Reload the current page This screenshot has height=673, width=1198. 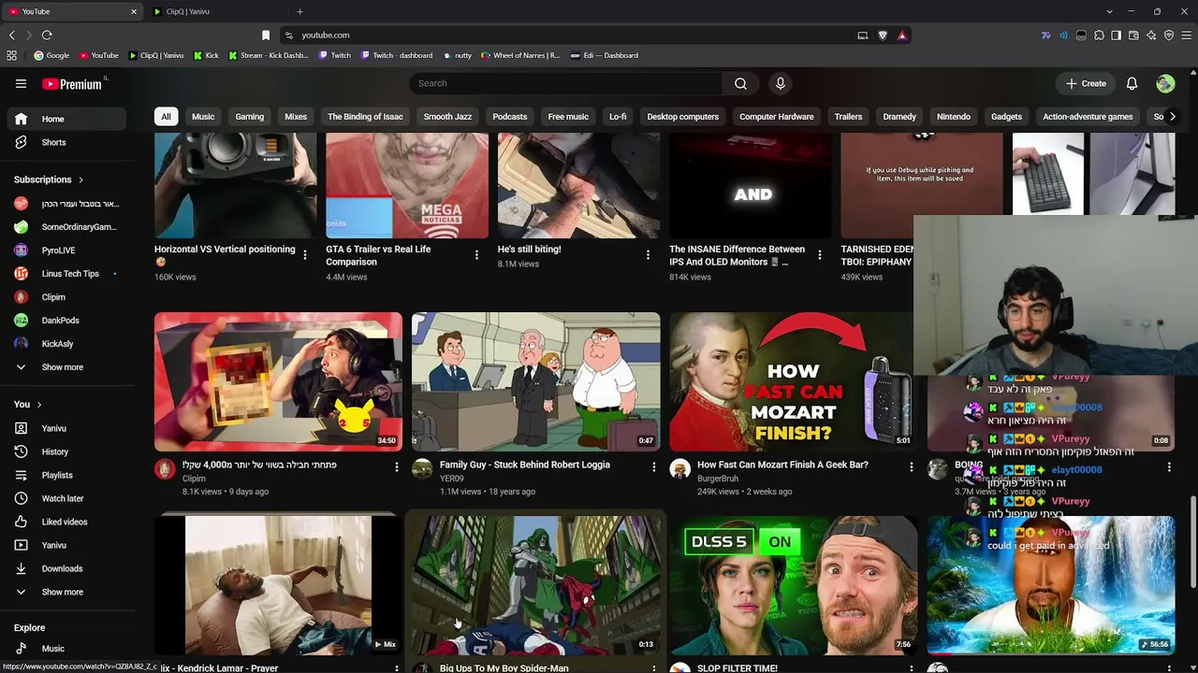47,36
